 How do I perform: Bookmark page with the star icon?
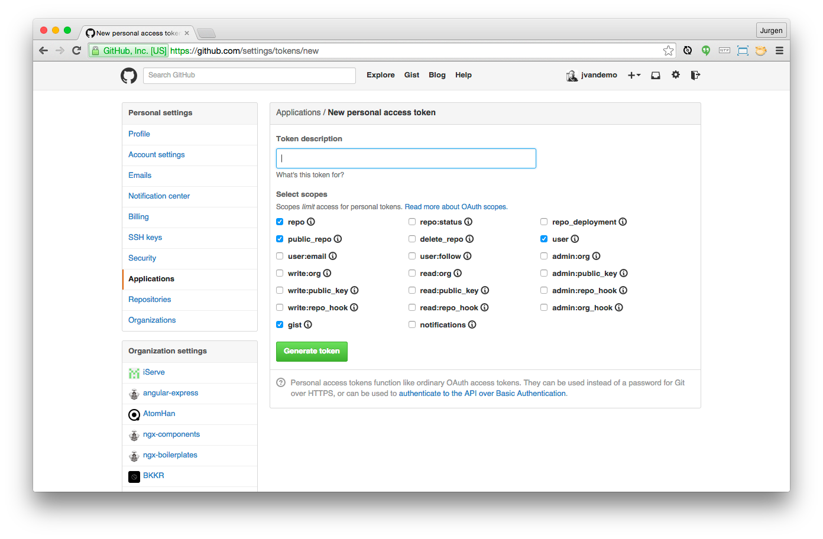(x=668, y=51)
